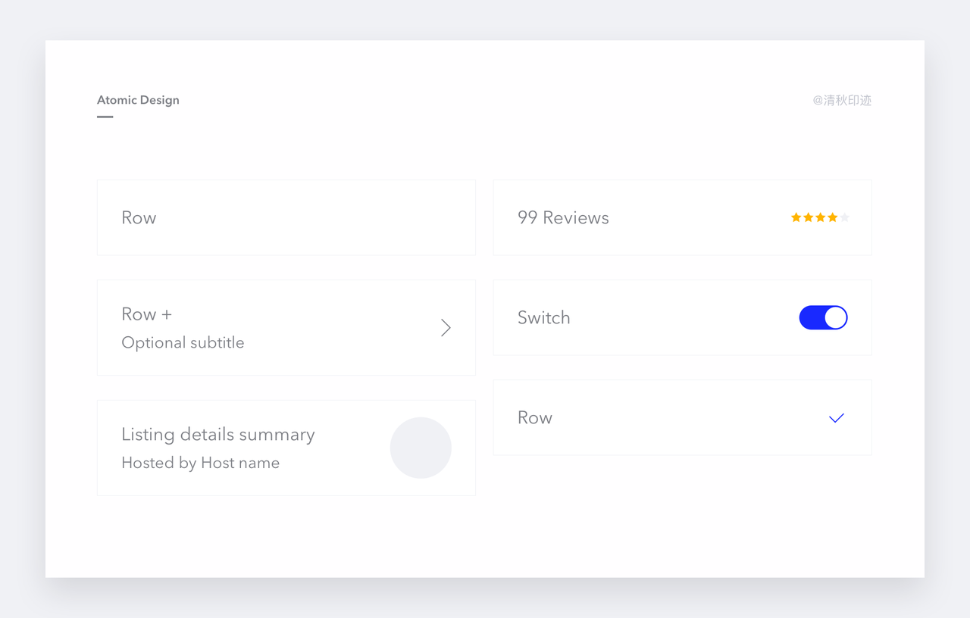Open the Row + title
This screenshot has height=618, width=970.
click(x=146, y=314)
